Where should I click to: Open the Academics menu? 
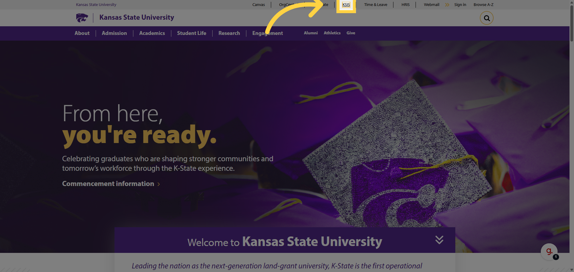[x=152, y=33]
